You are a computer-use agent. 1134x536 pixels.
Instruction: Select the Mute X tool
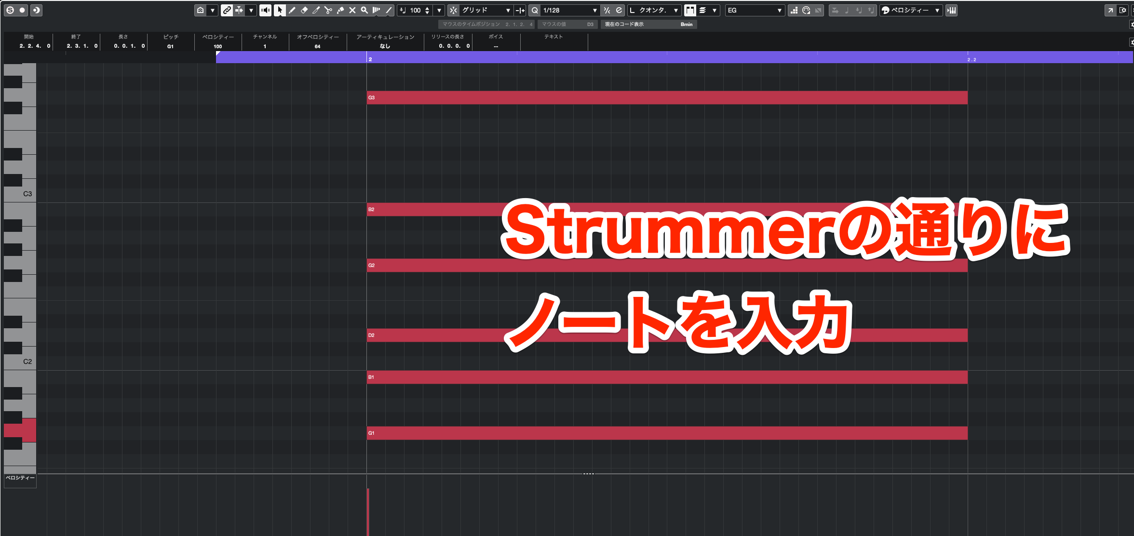pyautogui.click(x=352, y=10)
